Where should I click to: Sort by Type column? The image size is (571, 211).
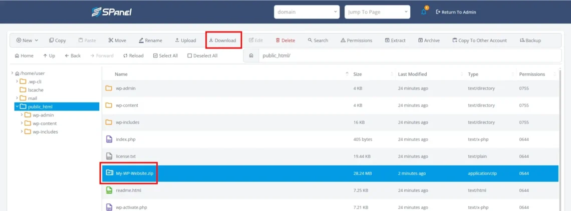(473, 74)
